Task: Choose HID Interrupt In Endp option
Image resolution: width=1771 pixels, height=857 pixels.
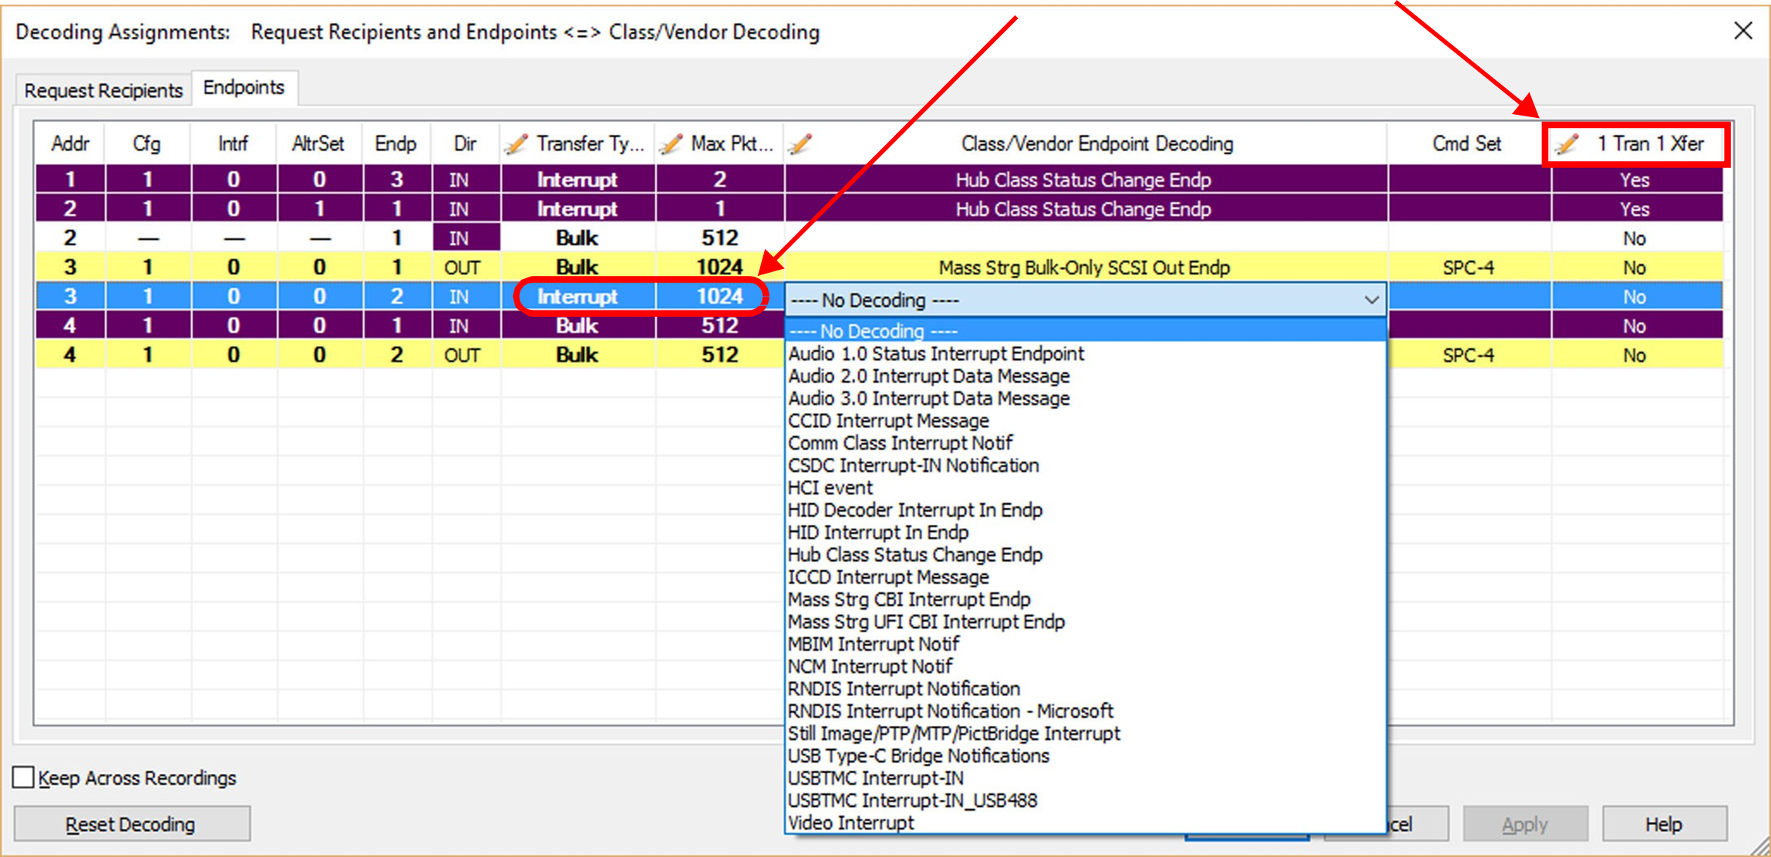Action: point(877,533)
